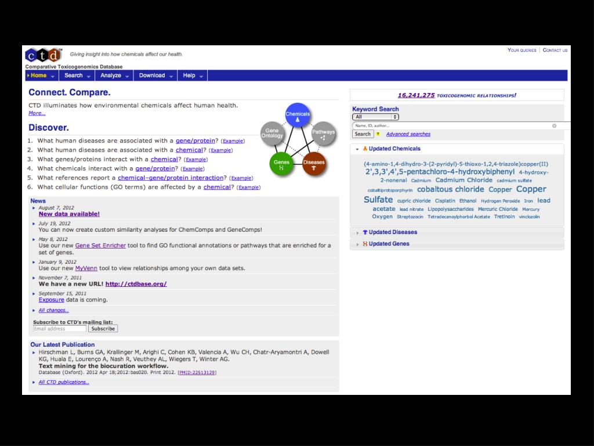The width and height of the screenshot is (594, 446).
Task: Select Cadmium Chloride in chemicals cloud
Action: (x=463, y=180)
